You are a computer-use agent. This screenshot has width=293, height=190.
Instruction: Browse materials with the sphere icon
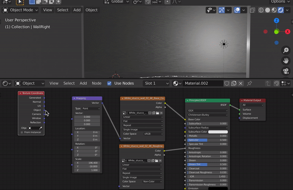(177, 83)
